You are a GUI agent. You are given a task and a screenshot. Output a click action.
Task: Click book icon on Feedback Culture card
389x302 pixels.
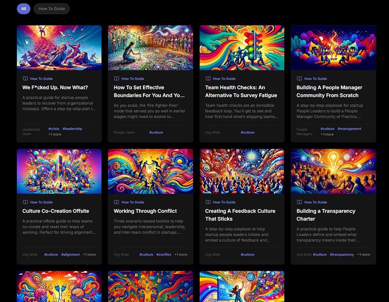tap(208, 202)
